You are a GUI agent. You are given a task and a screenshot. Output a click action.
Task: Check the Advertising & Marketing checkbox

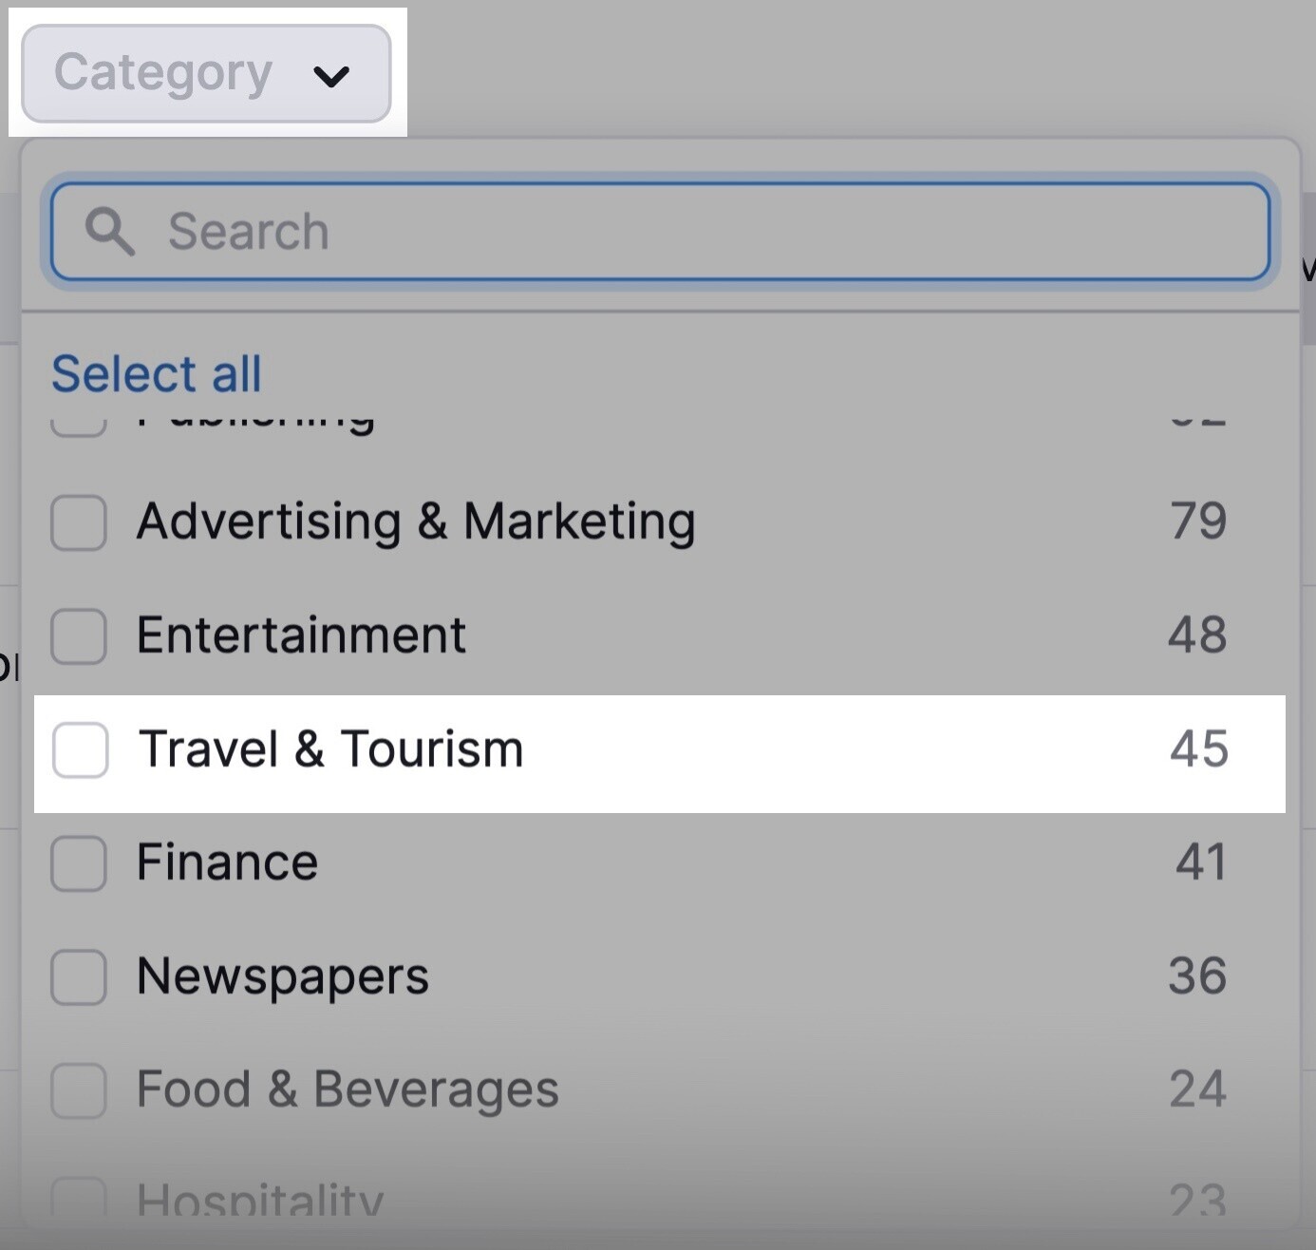[x=79, y=521]
